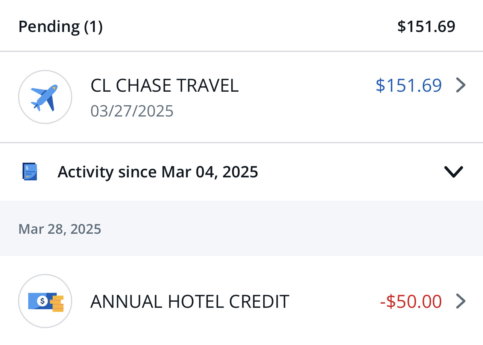
Task: Open the CL CHASE TRAVEL transaction
Action: coord(165,85)
